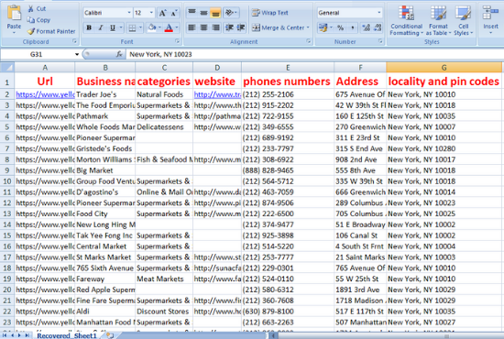Decrease font size with Shrink Font
Screen dimensions: 504x339
(x=174, y=13)
